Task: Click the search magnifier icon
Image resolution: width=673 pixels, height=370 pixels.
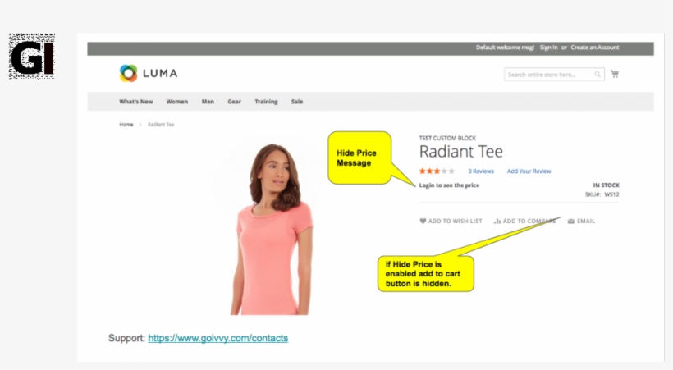Action: pos(597,75)
